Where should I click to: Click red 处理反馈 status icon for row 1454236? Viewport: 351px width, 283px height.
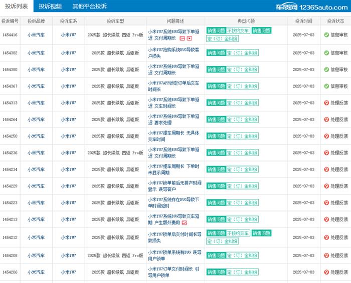click(326, 153)
